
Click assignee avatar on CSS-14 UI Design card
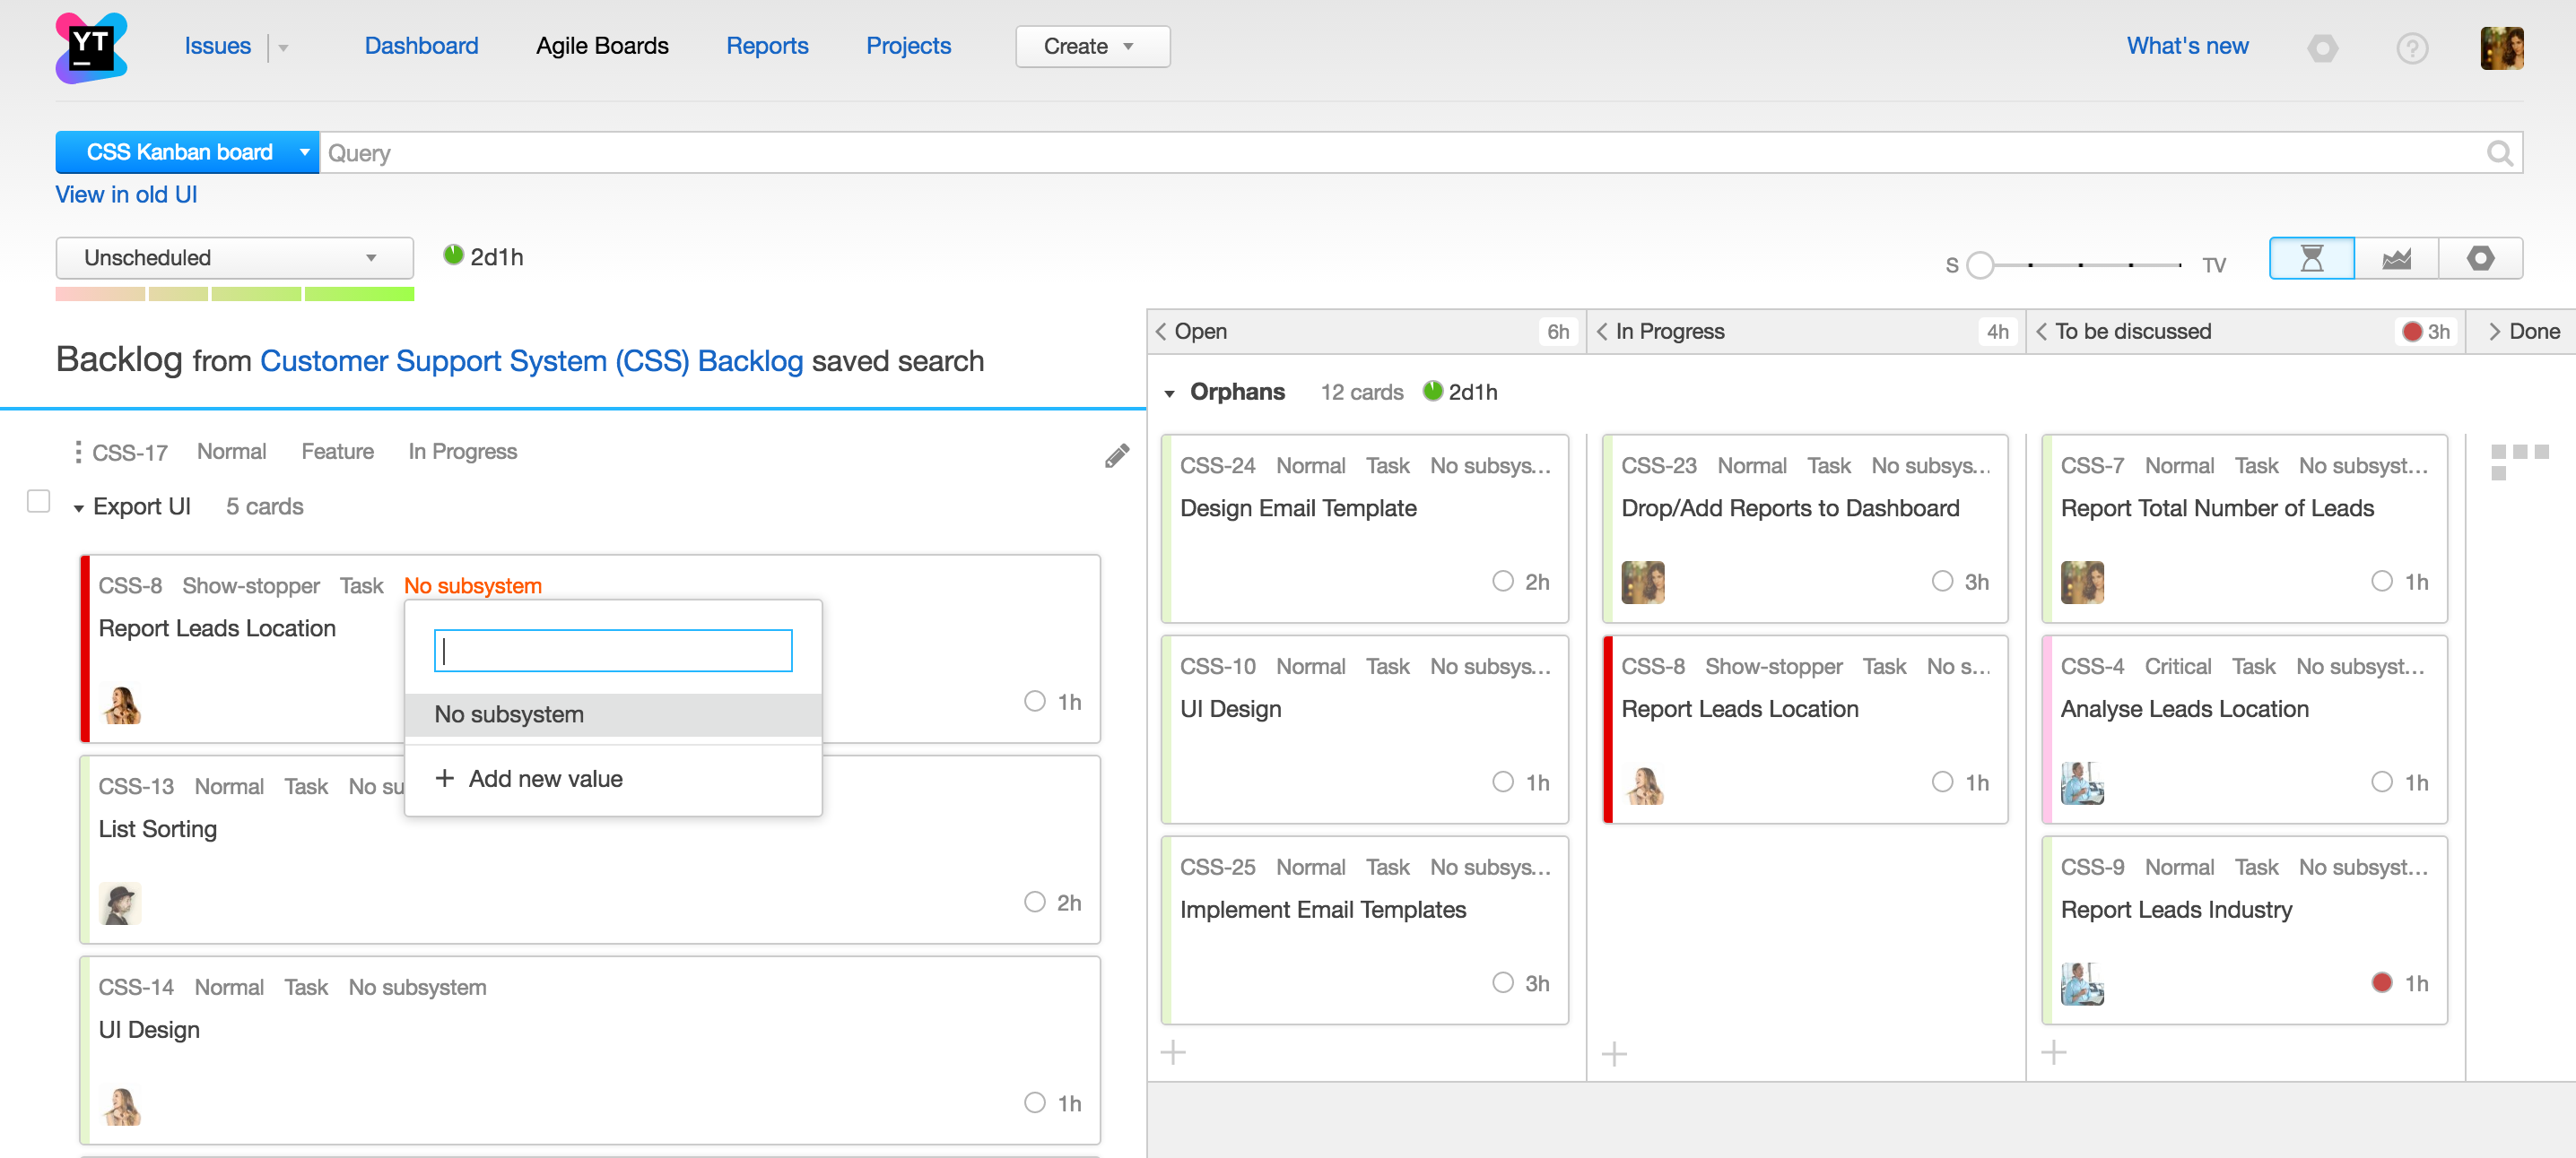(121, 1105)
